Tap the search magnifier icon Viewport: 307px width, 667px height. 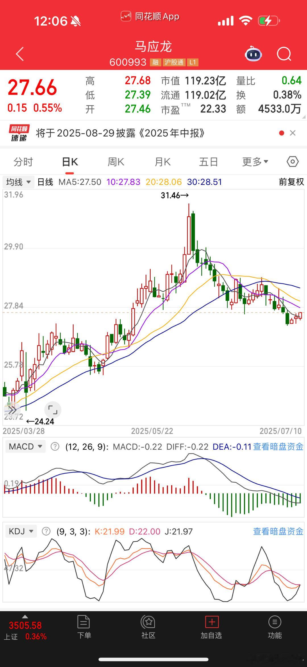tap(284, 54)
